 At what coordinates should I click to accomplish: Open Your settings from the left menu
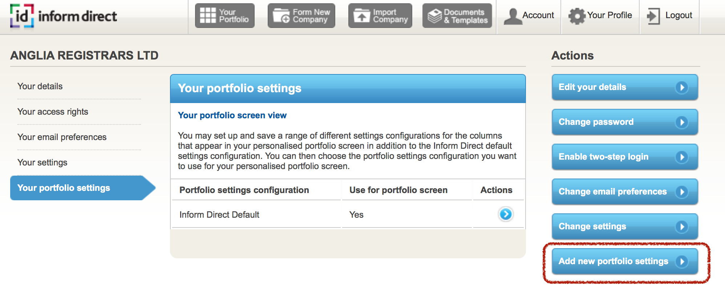coord(42,162)
